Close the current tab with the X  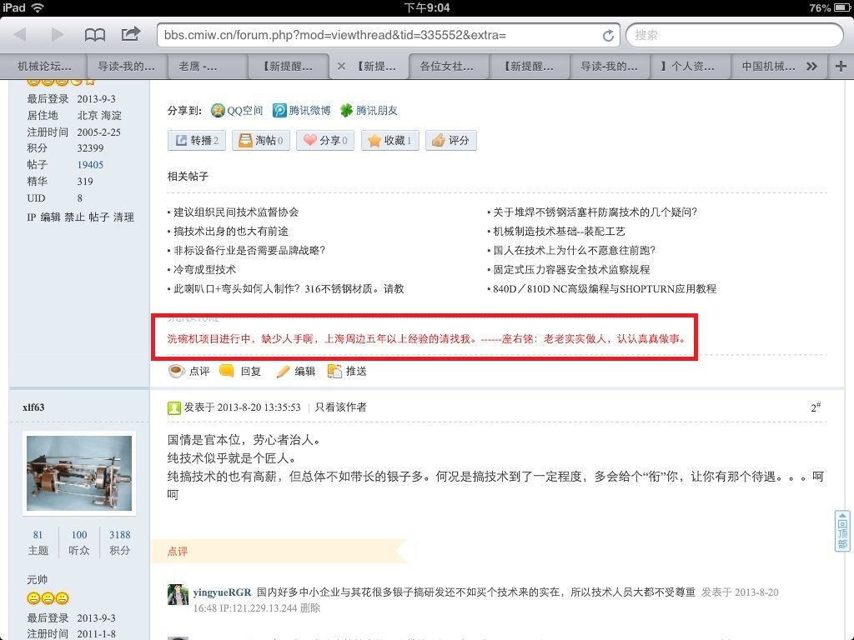click(x=341, y=66)
